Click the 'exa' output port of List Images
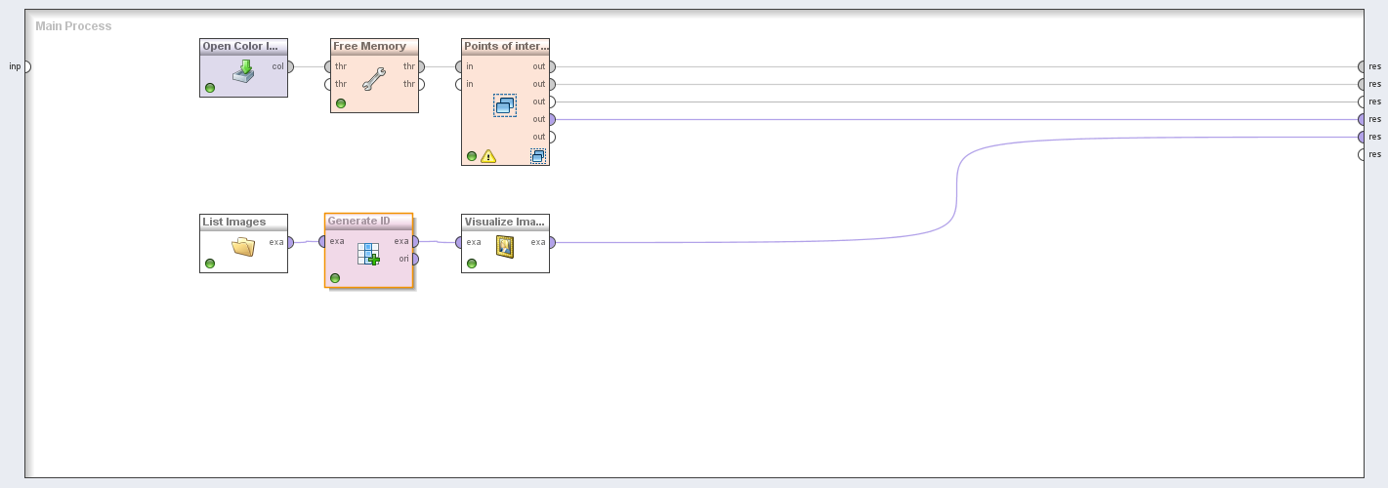This screenshot has height=488, width=1388. click(x=289, y=242)
